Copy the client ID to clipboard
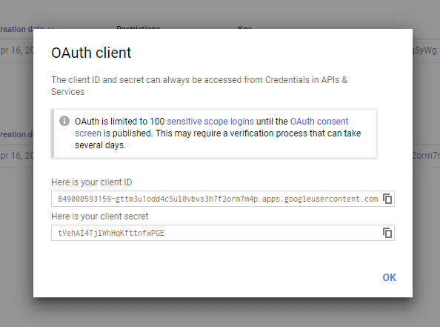Viewport: 440px width, 327px height. click(x=387, y=199)
